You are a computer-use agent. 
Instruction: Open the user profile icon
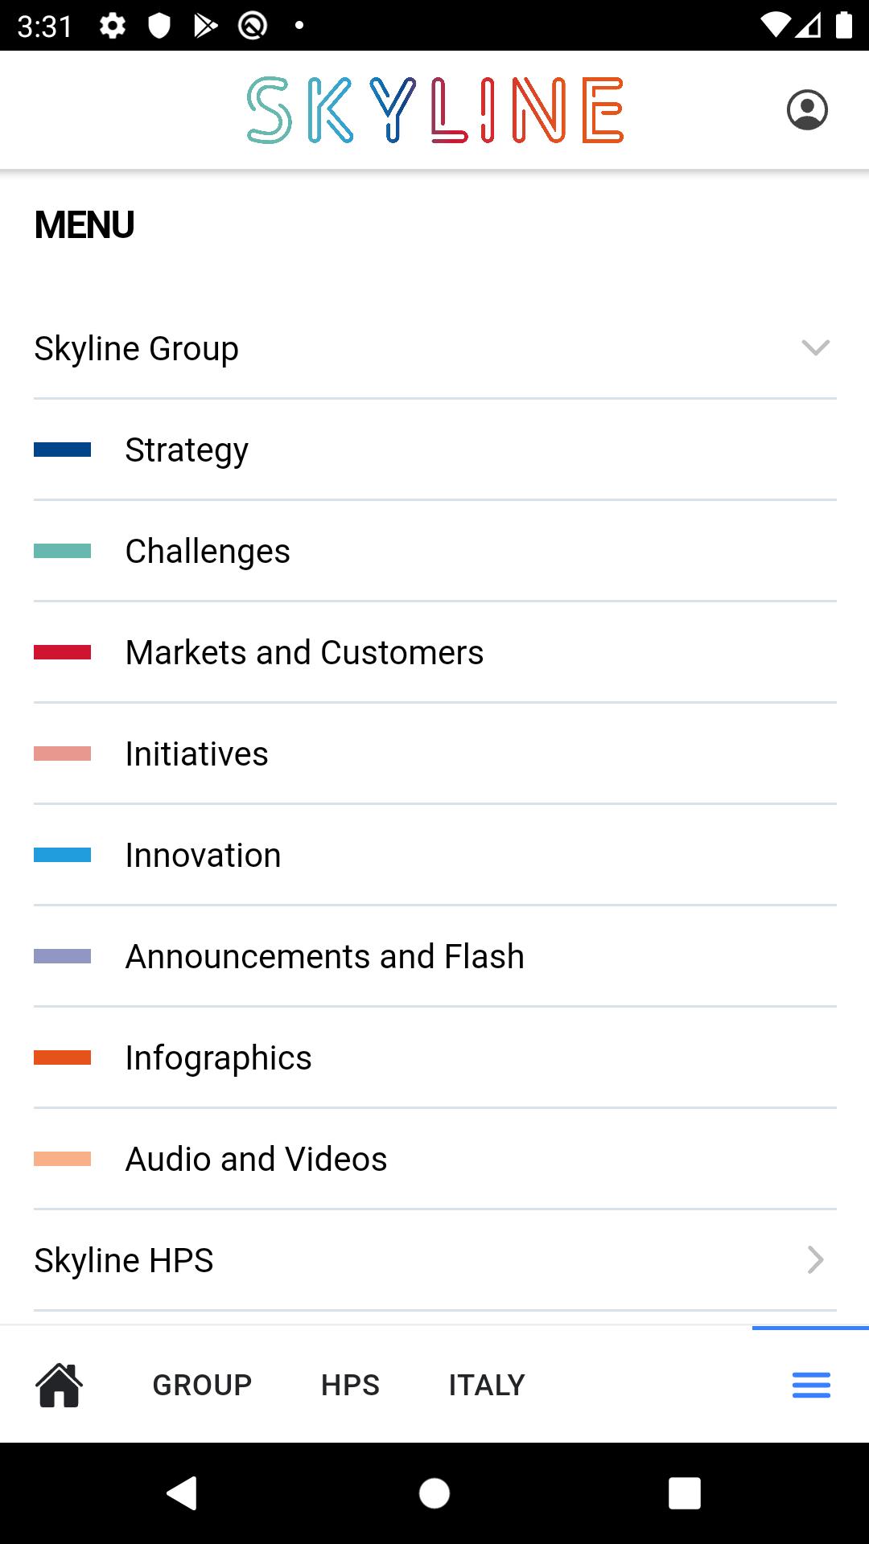[x=807, y=110]
